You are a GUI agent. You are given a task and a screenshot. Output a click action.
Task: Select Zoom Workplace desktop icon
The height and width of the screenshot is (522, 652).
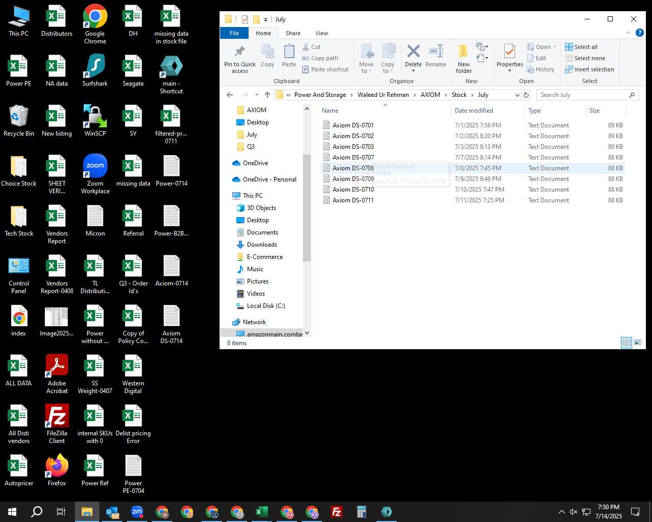[x=95, y=174]
